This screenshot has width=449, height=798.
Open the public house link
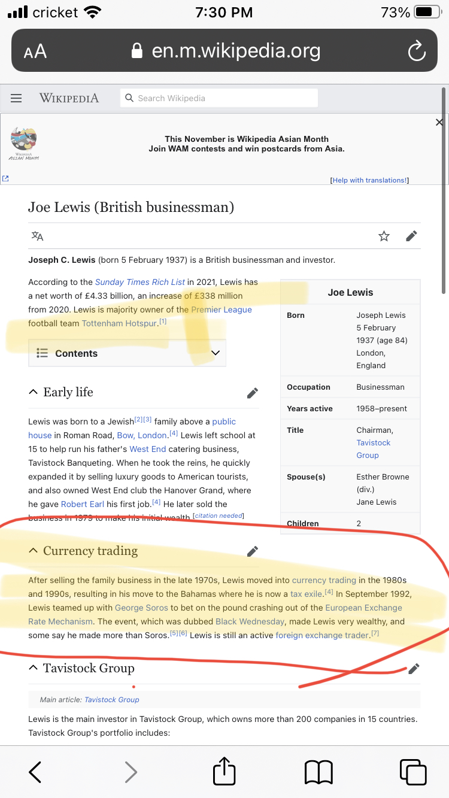132,429
